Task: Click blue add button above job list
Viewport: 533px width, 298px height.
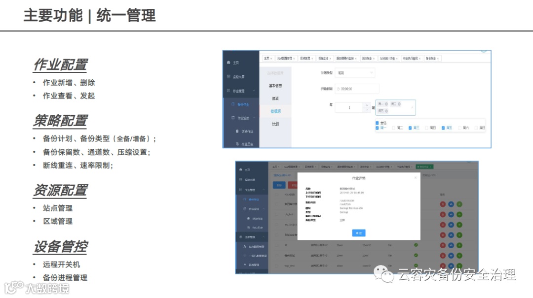Action: pos(279,185)
